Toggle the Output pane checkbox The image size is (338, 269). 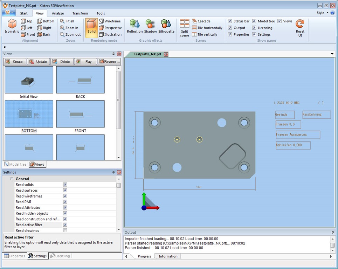(230, 28)
